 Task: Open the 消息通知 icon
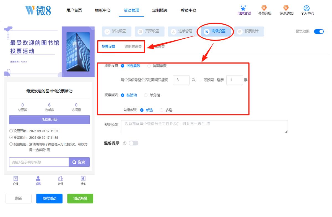click(x=286, y=8)
